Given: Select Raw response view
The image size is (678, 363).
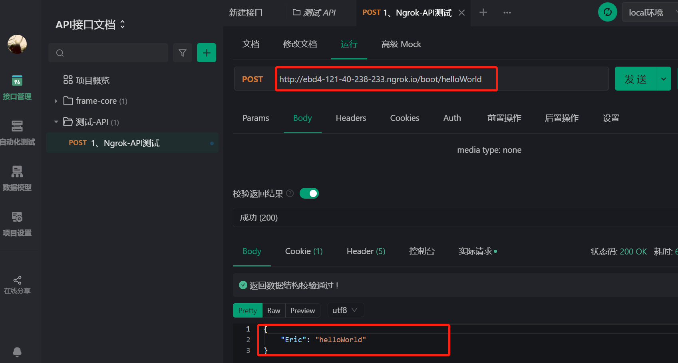Looking at the screenshot, I should tap(274, 310).
